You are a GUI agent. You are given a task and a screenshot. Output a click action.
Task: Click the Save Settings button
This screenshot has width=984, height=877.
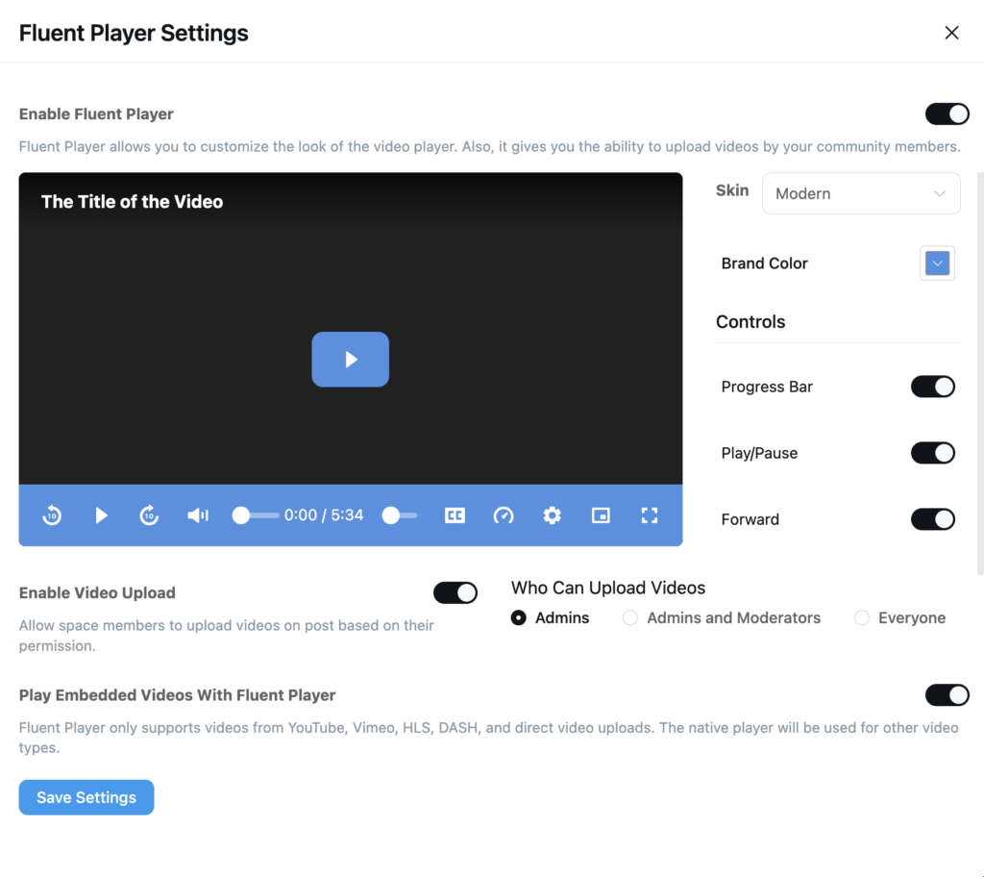click(x=86, y=797)
